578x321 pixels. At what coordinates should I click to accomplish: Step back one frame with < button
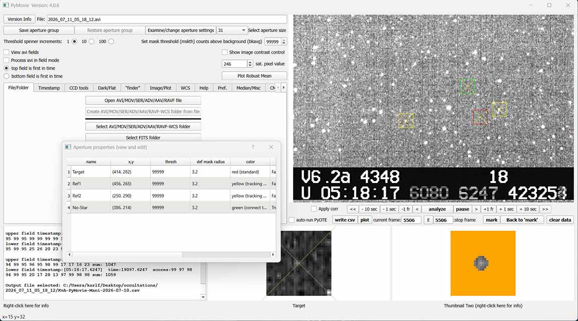[x=417, y=209]
